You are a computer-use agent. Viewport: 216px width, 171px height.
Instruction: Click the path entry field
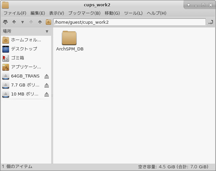tap(129, 22)
